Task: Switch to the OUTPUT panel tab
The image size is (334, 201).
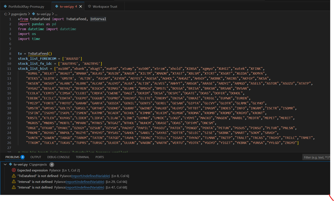Action: (x=36, y=157)
